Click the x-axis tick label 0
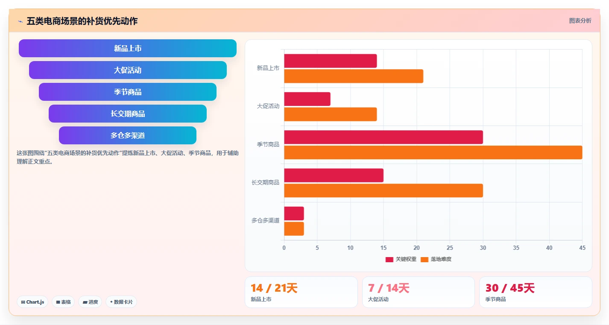 [x=284, y=248]
